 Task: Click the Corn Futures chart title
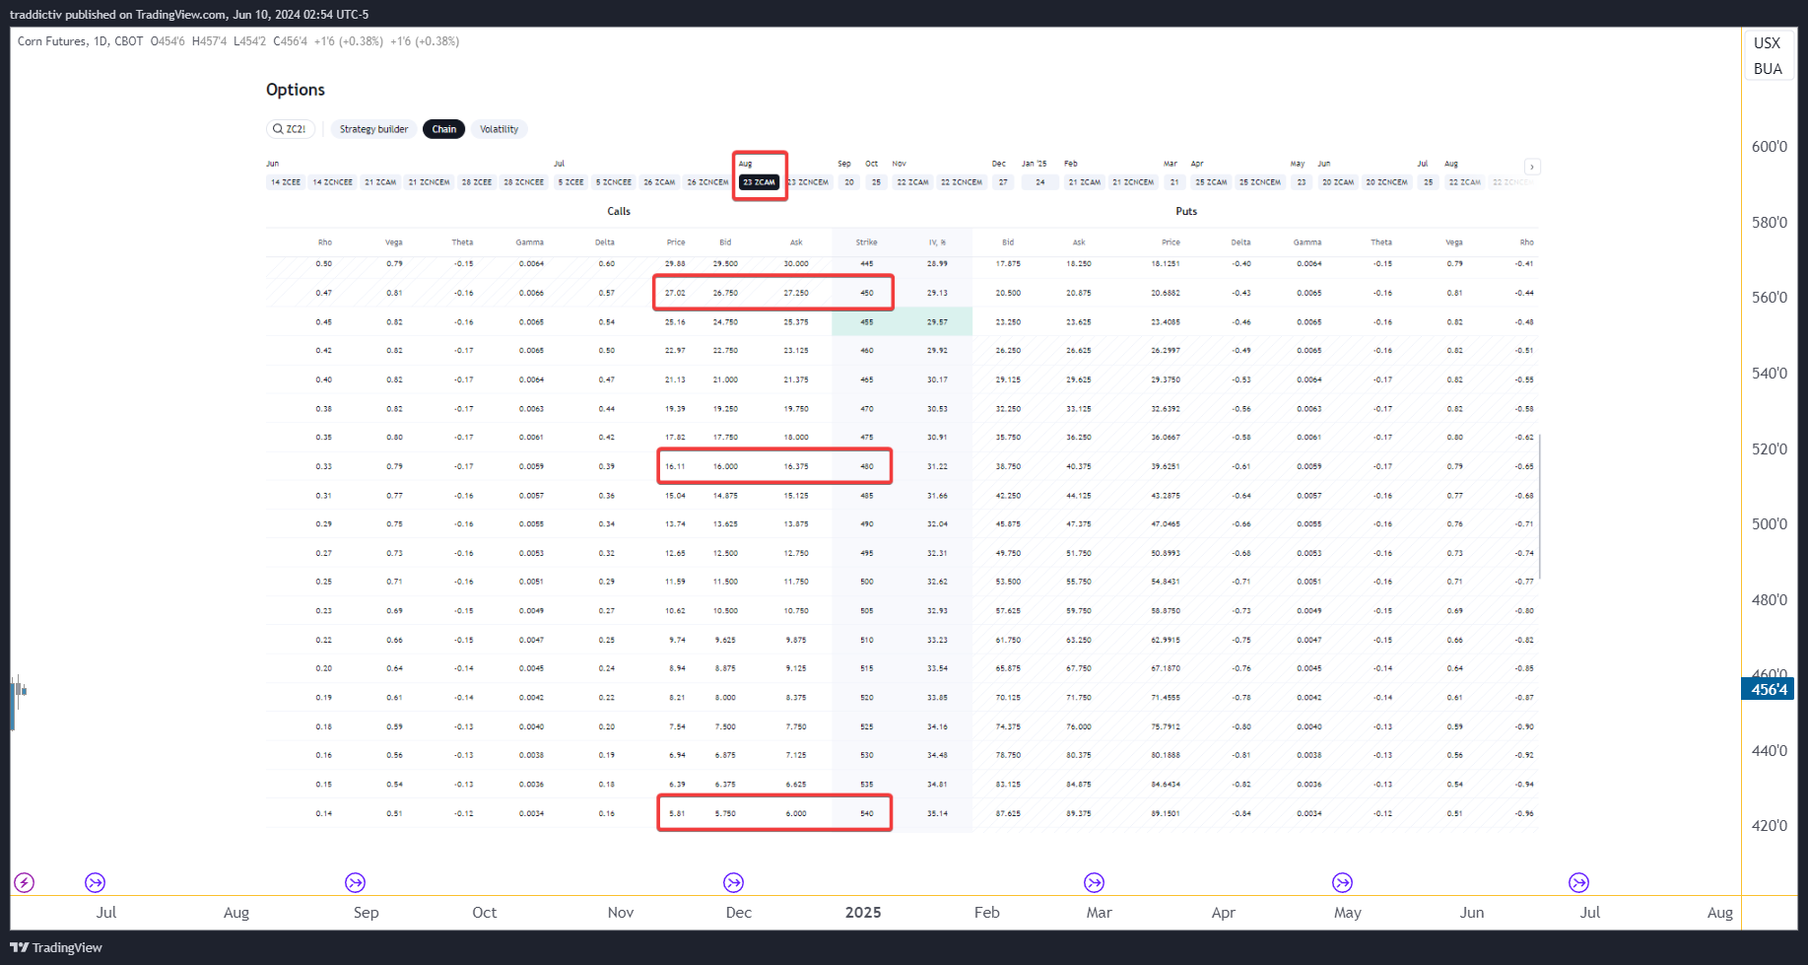[x=53, y=41]
